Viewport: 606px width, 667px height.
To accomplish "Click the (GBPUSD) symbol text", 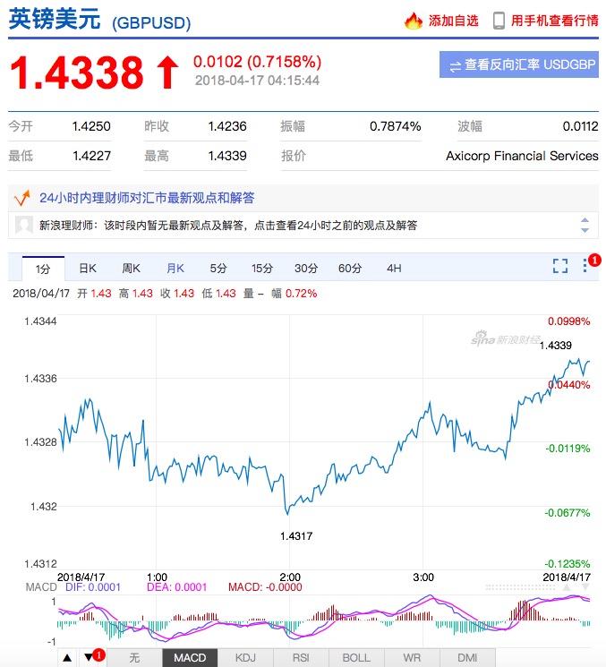I will 151,22.
